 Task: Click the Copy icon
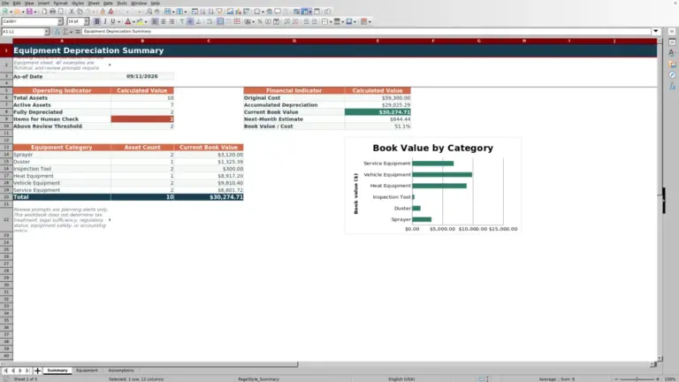(80, 11)
